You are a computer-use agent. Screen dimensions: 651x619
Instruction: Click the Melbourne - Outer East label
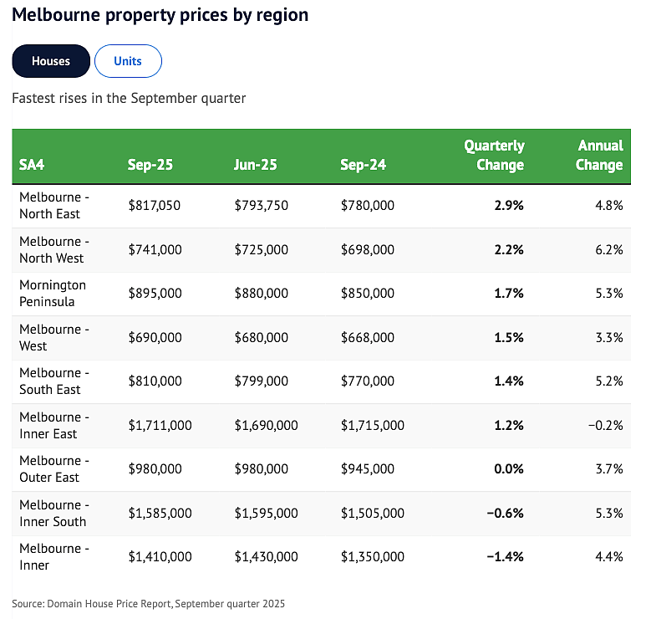point(54,469)
